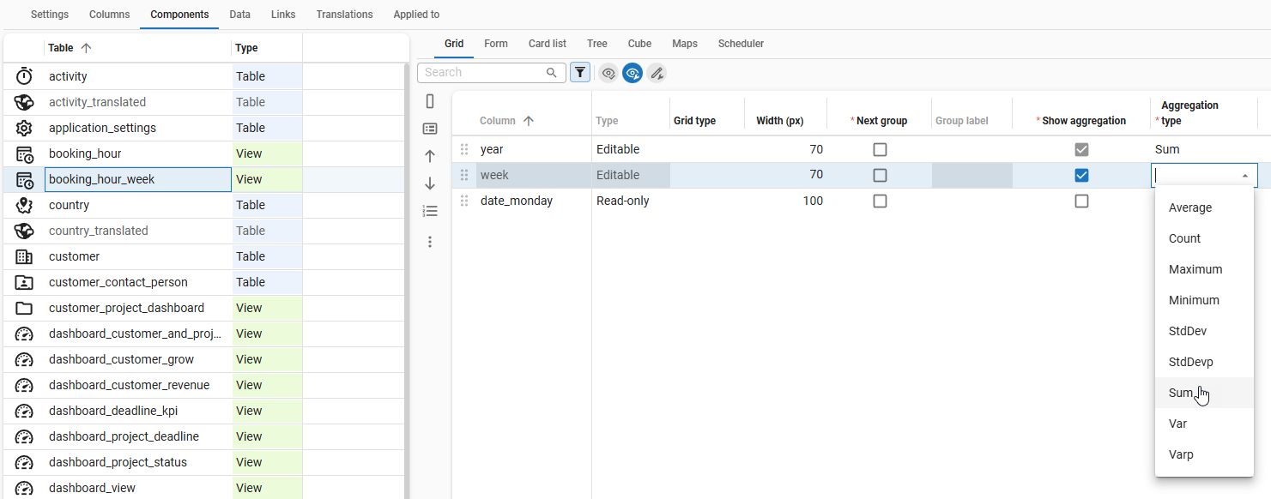The height and width of the screenshot is (499, 1271).
Task: Click the mobile device icon in the side toolbar
Action: tap(430, 100)
